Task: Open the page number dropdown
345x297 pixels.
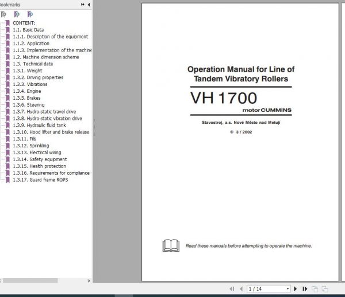Action: tap(287, 289)
